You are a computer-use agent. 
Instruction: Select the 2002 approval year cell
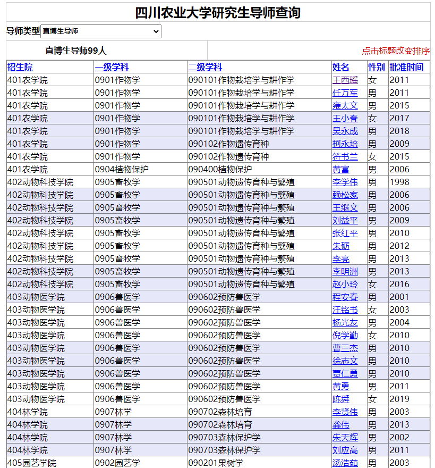[409, 437]
